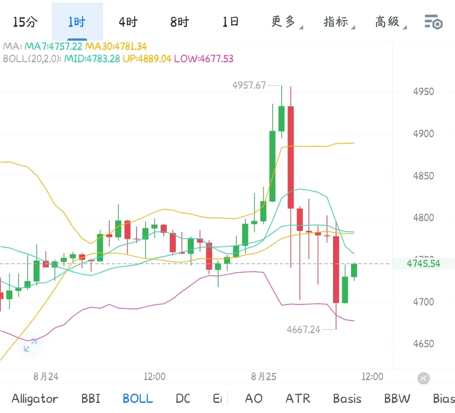Click the MA30:4781.34 legend value
Viewport: 455px width, 413px height.
click(116, 47)
